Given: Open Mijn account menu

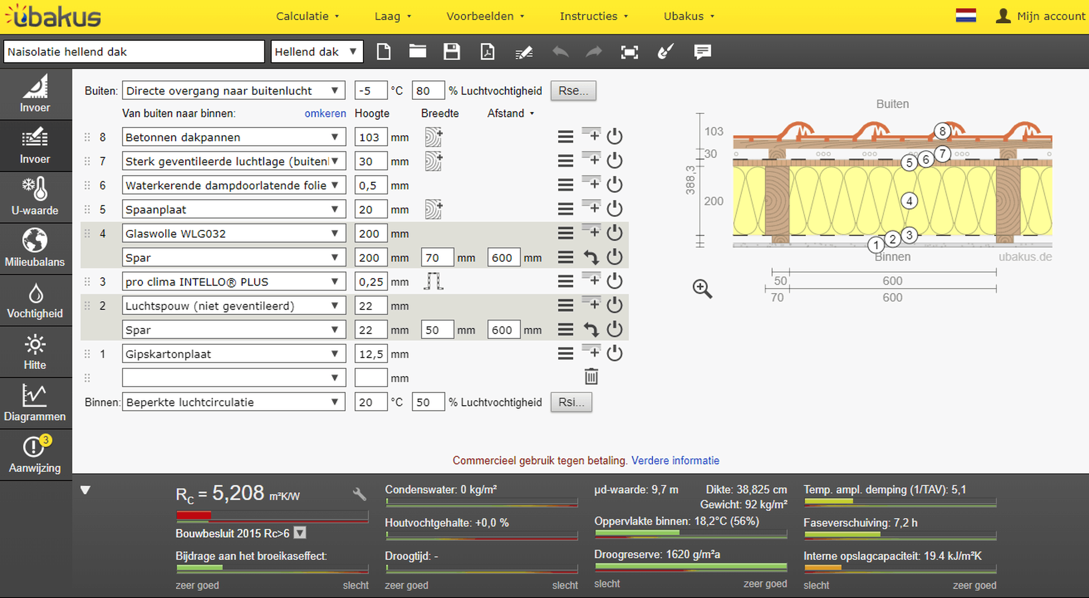Looking at the screenshot, I should click(x=1040, y=16).
